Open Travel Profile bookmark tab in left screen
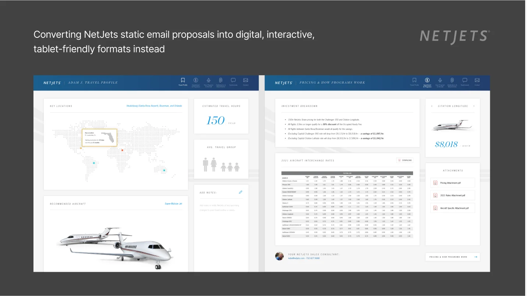The image size is (527, 296). (x=183, y=82)
